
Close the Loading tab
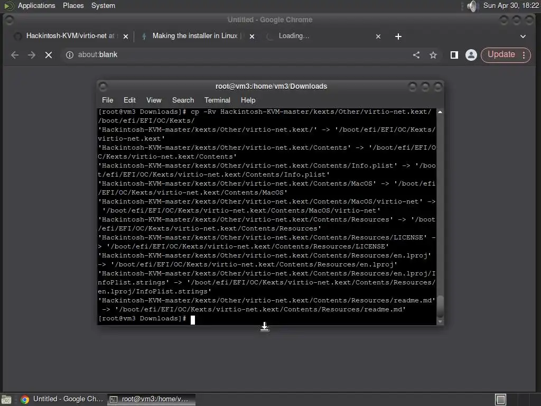tap(378, 36)
